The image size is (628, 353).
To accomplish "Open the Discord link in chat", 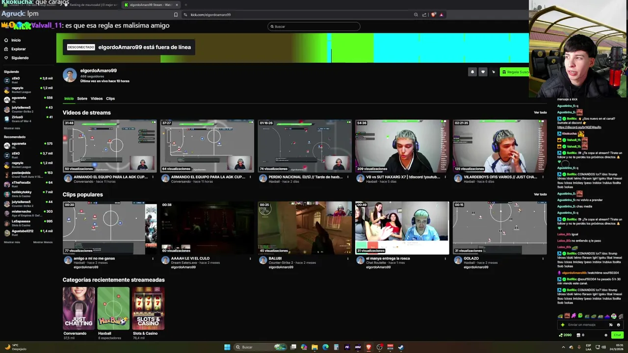I will [x=579, y=127].
